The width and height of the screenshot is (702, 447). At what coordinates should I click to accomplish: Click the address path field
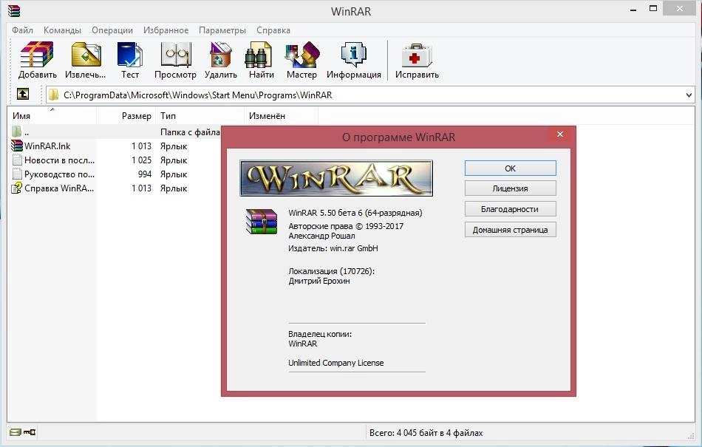point(370,95)
